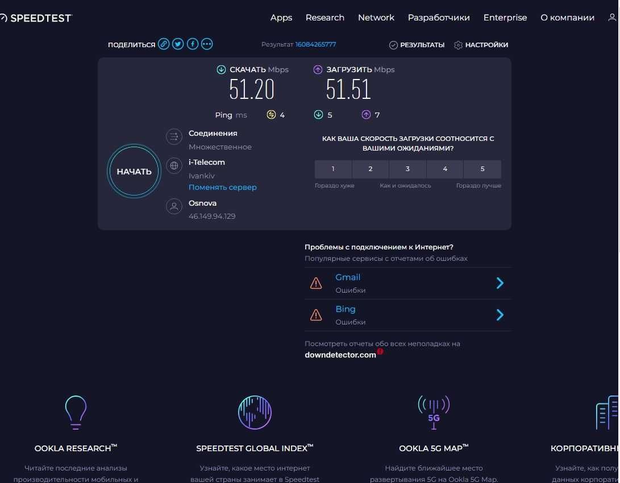Share the result on Twitter

coord(178,44)
